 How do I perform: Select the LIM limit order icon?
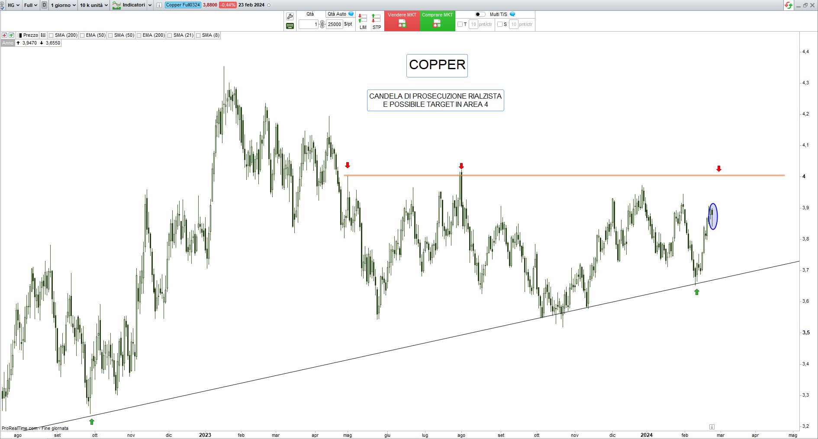[x=363, y=21]
